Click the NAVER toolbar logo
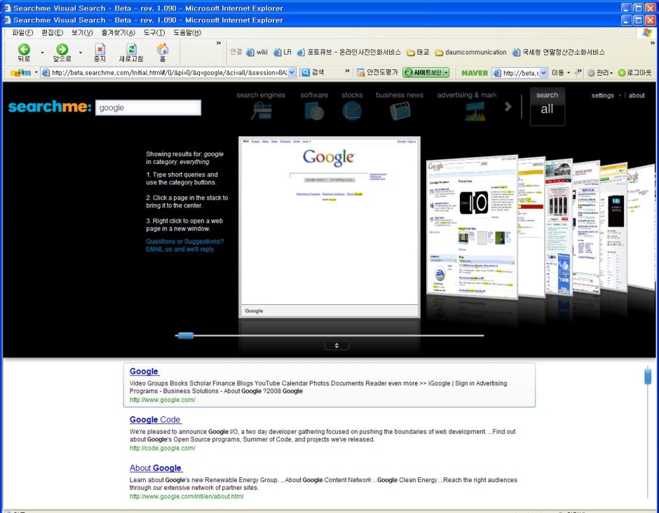The width and height of the screenshot is (659, 513). [x=475, y=73]
